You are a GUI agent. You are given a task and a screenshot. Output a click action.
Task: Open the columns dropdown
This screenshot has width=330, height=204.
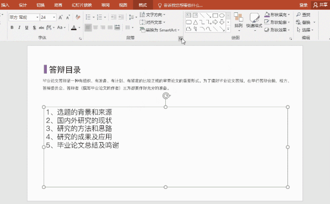coord(129,27)
